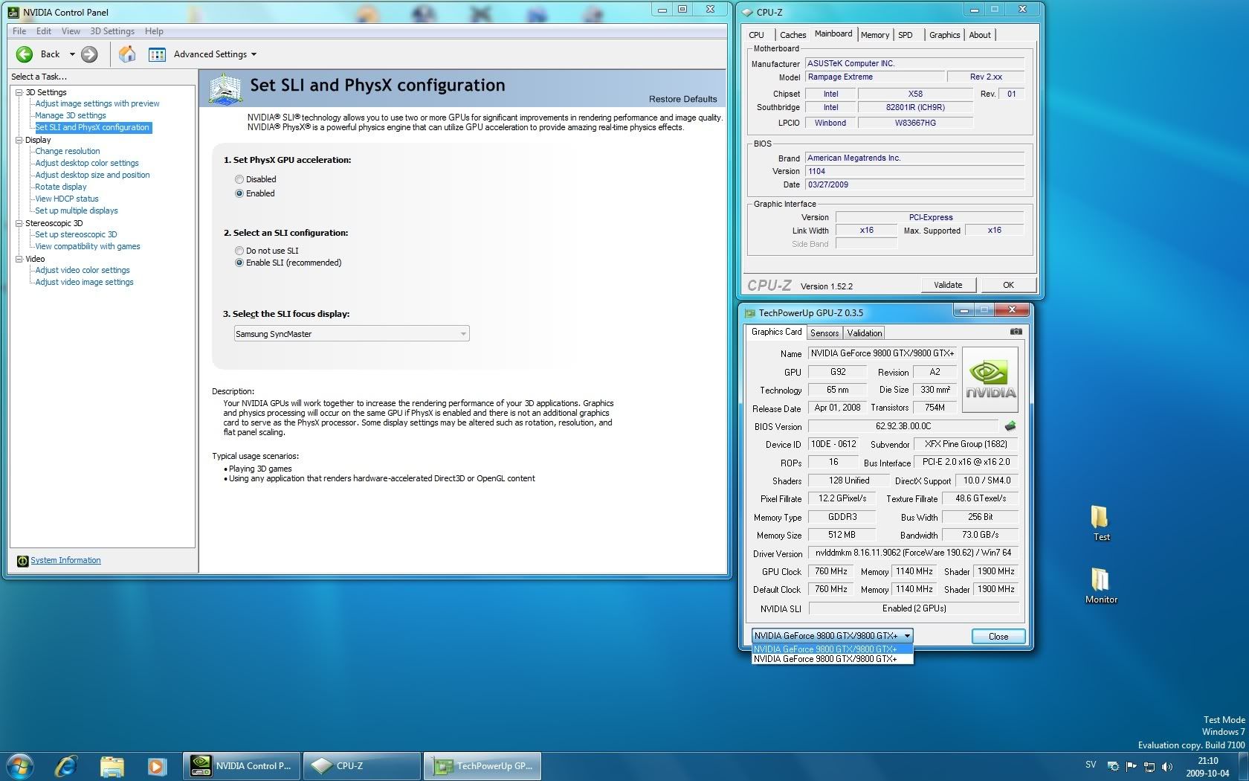Screen dimensions: 1249x781
Task: Launch Internet Explorer from taskbar
Action: pyautogui.click(x=66, y=766)
